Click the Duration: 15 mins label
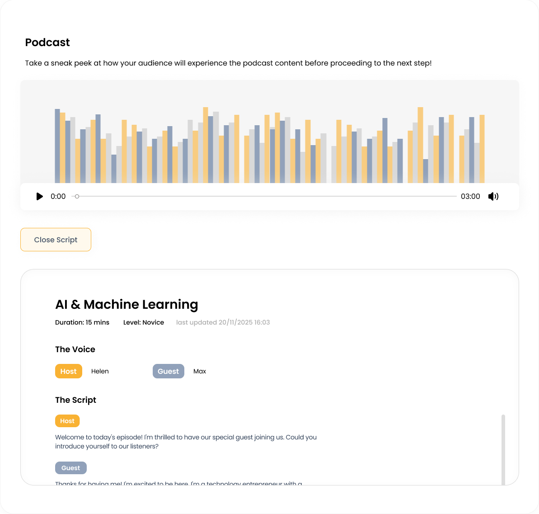This screenshot has height=514, width=539. pos(82,322)
